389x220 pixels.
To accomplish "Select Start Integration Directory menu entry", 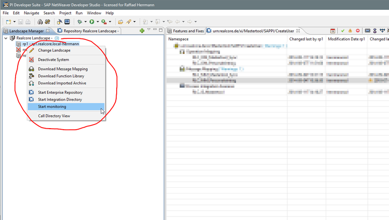I will tap(66, 100).
